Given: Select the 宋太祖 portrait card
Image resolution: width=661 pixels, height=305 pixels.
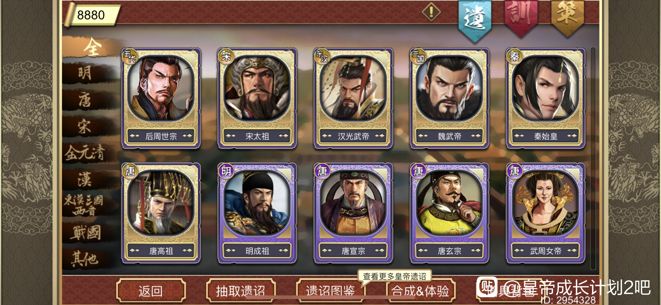Looking at the screenshot, I should coord(257,98).
